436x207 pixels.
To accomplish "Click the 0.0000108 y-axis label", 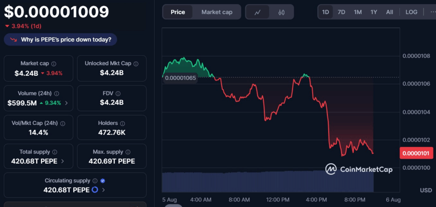I will coord(416,57).
